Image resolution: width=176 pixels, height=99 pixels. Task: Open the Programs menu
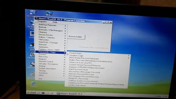tap(42, 21)
